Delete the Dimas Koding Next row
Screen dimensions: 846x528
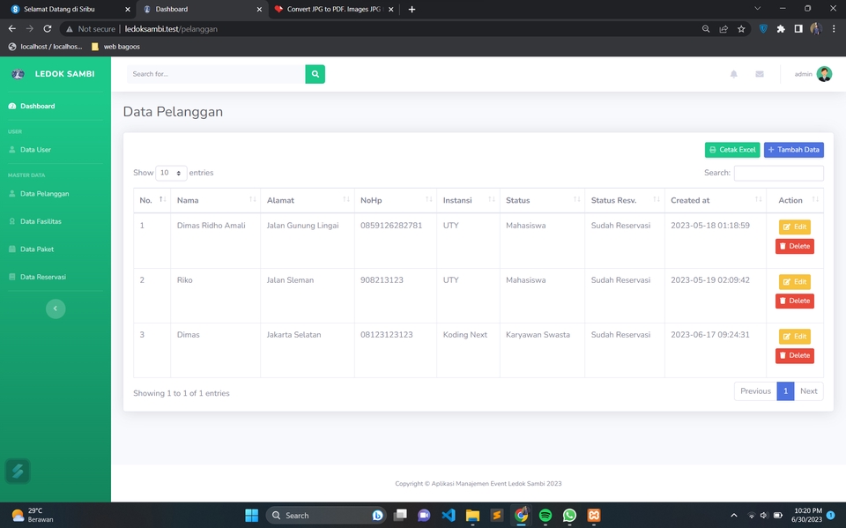pyautogui.click(x=795, y=355)
